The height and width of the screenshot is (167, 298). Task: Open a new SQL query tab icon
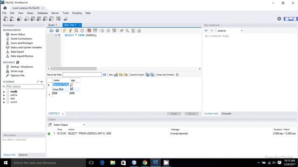coord(6,19)
